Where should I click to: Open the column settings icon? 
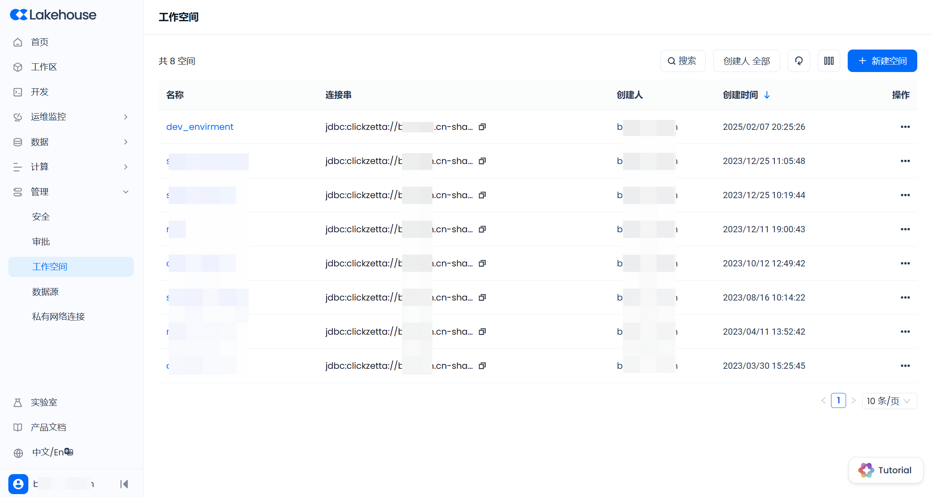pos(829,61)
